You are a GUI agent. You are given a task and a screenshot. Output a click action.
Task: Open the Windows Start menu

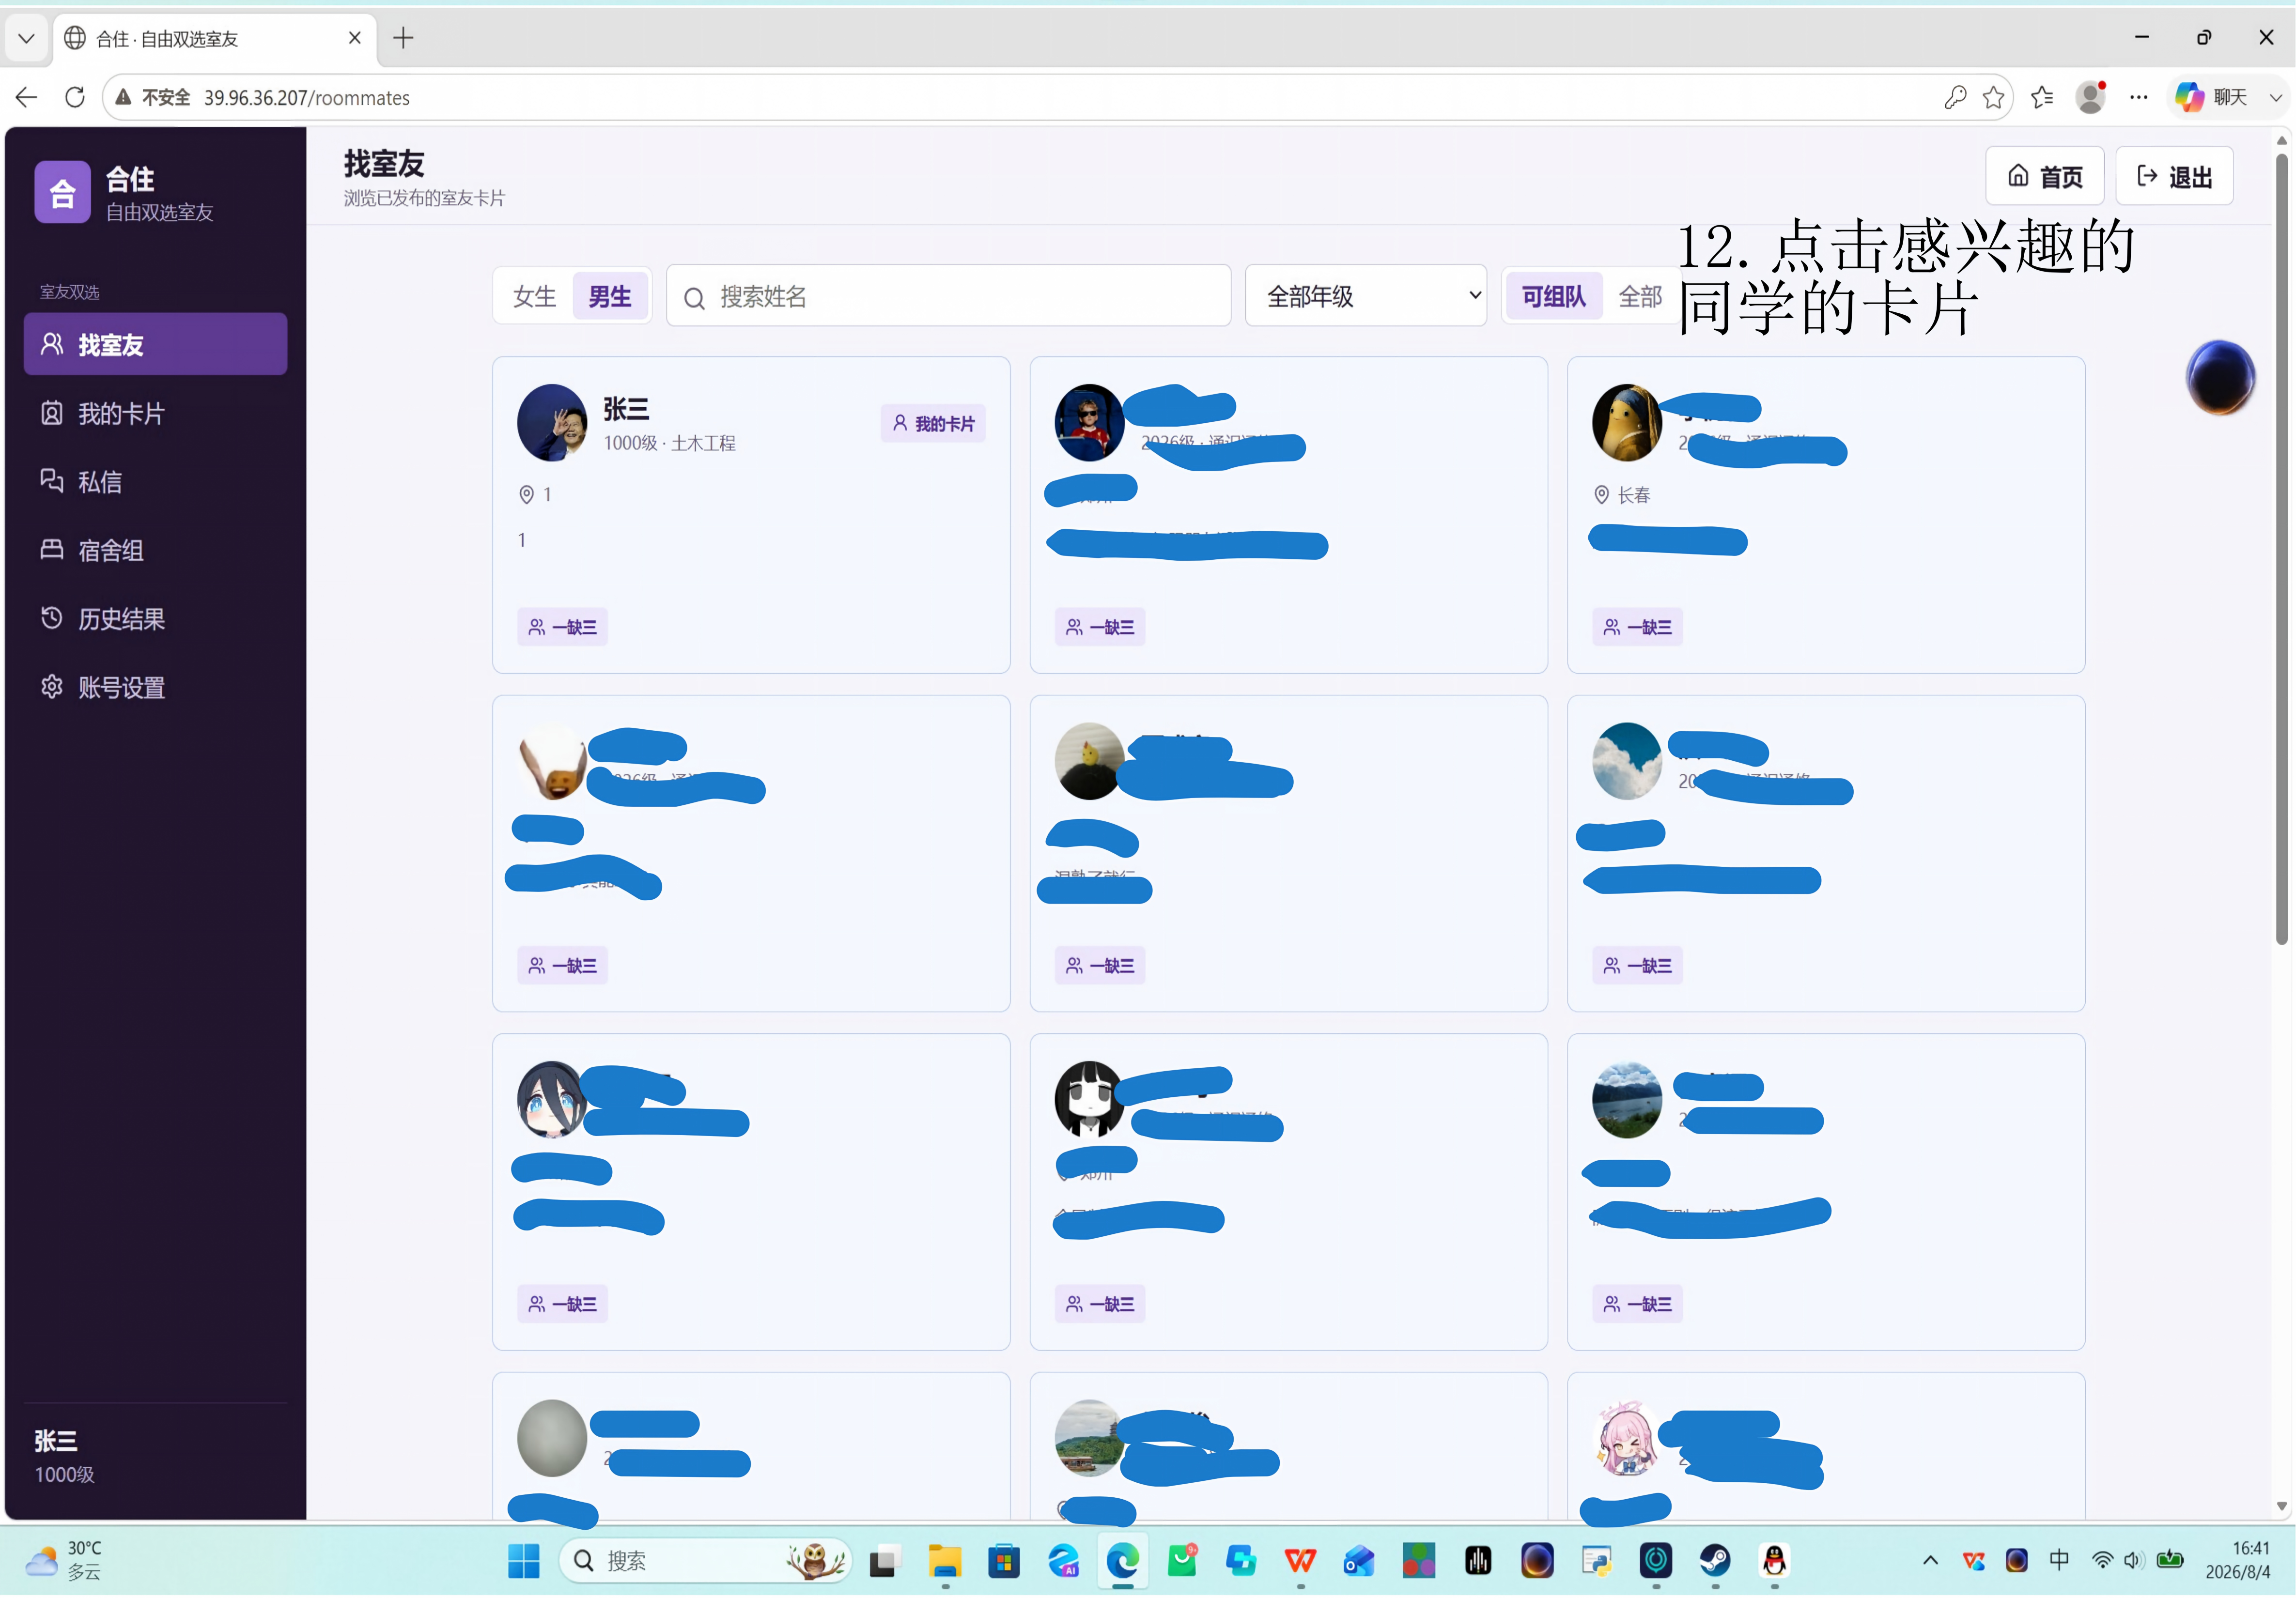(x=523, y=1560)
